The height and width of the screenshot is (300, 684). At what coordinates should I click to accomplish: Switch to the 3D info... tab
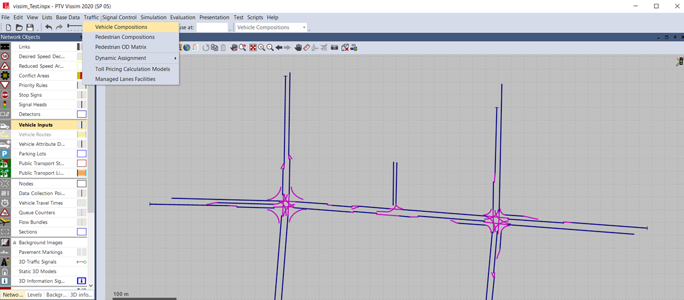[81, 295]
